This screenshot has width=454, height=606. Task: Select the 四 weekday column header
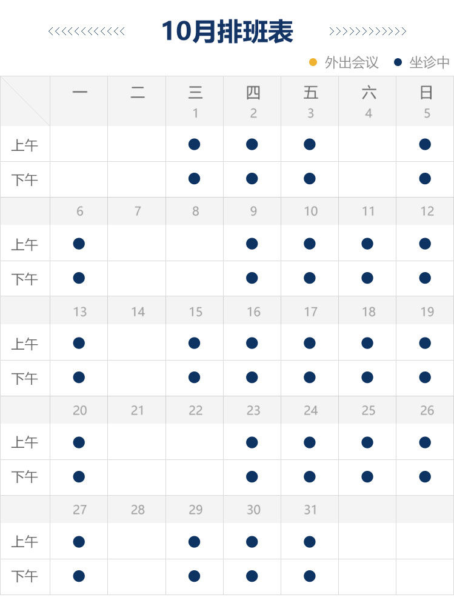pyautogui.click(x=253, y=93)
